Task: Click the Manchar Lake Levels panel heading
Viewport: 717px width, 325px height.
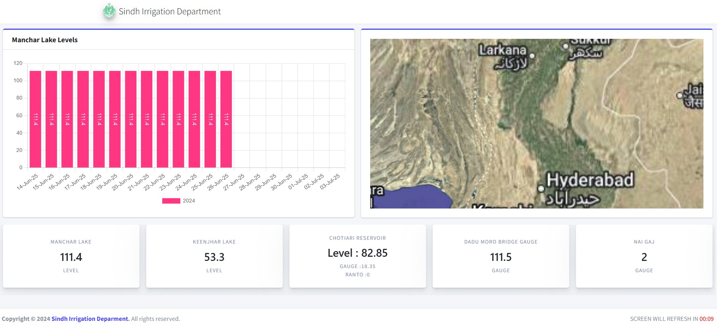Action: (x=45, y=40)
